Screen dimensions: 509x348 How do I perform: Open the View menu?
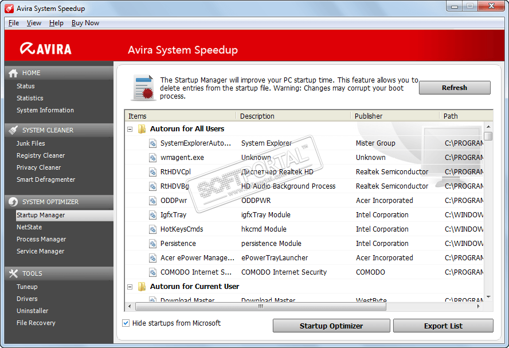click(34, 23)
